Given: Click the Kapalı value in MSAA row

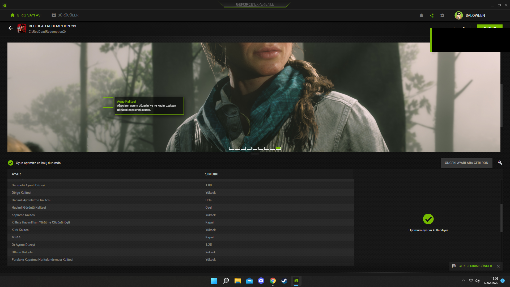Looking at the screenshot, I should coord(210,237).
